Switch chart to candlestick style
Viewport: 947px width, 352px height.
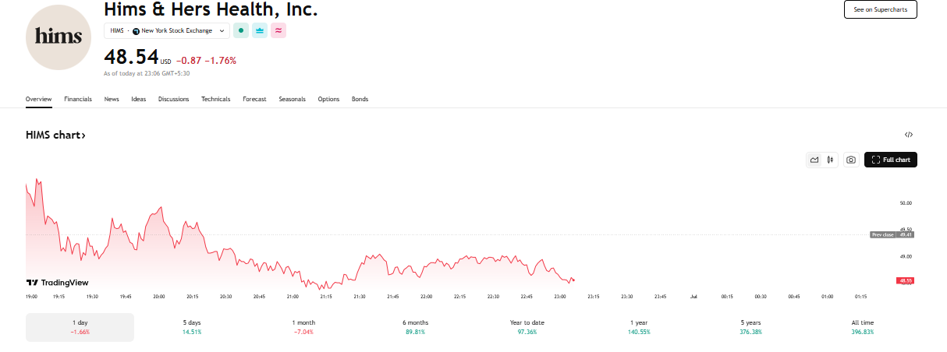830,160
